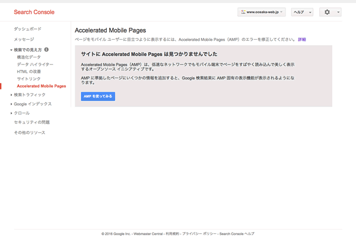Open メッセージ in the sidebar
The height and width of the screenshot is (237, 356).
24,39
